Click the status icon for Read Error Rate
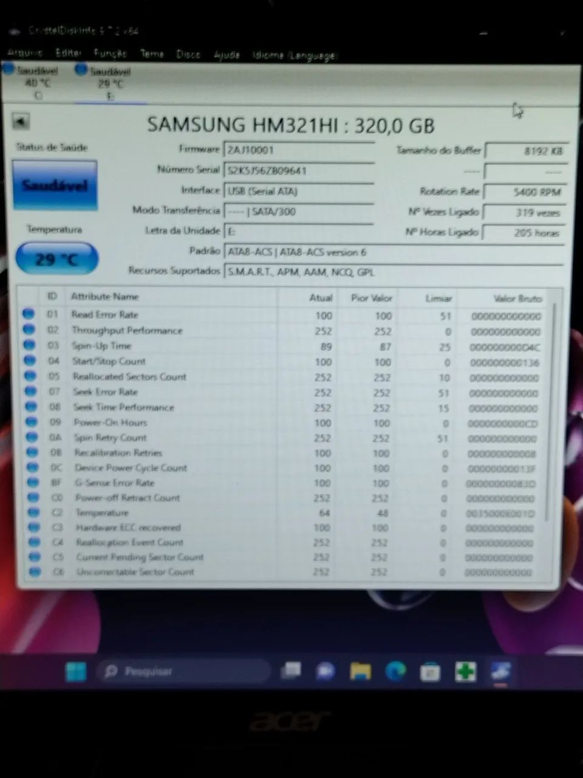This screenshot has width=583, height=778. point(29,314)
